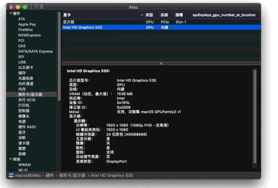This screenshot has height=188, width=278.
Task: Click the revision ID value 0x0006
Action: (x=124, y=107)
